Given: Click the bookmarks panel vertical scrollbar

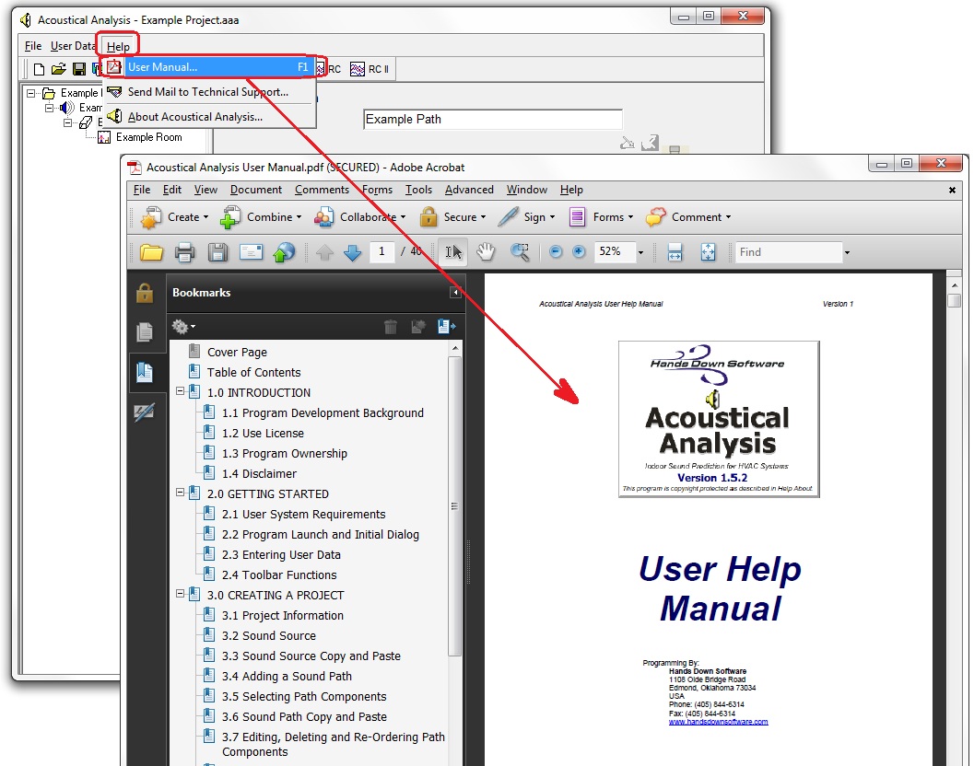Looking at the screenshot, I should 454,505.
